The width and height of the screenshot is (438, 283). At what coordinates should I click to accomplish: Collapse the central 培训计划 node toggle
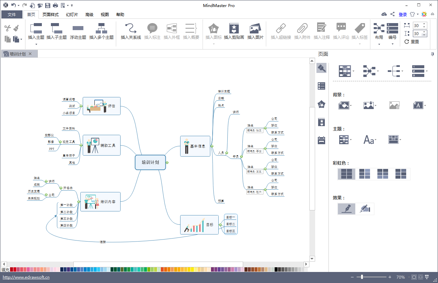167,163
